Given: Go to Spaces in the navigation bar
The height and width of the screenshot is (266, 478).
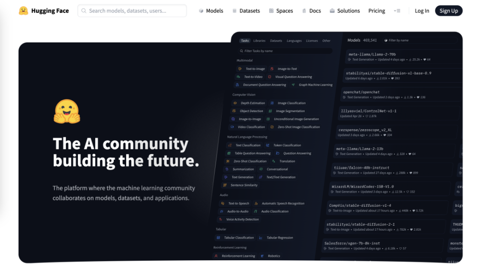Looking at the screenshot, I should (x=281, y=11).
